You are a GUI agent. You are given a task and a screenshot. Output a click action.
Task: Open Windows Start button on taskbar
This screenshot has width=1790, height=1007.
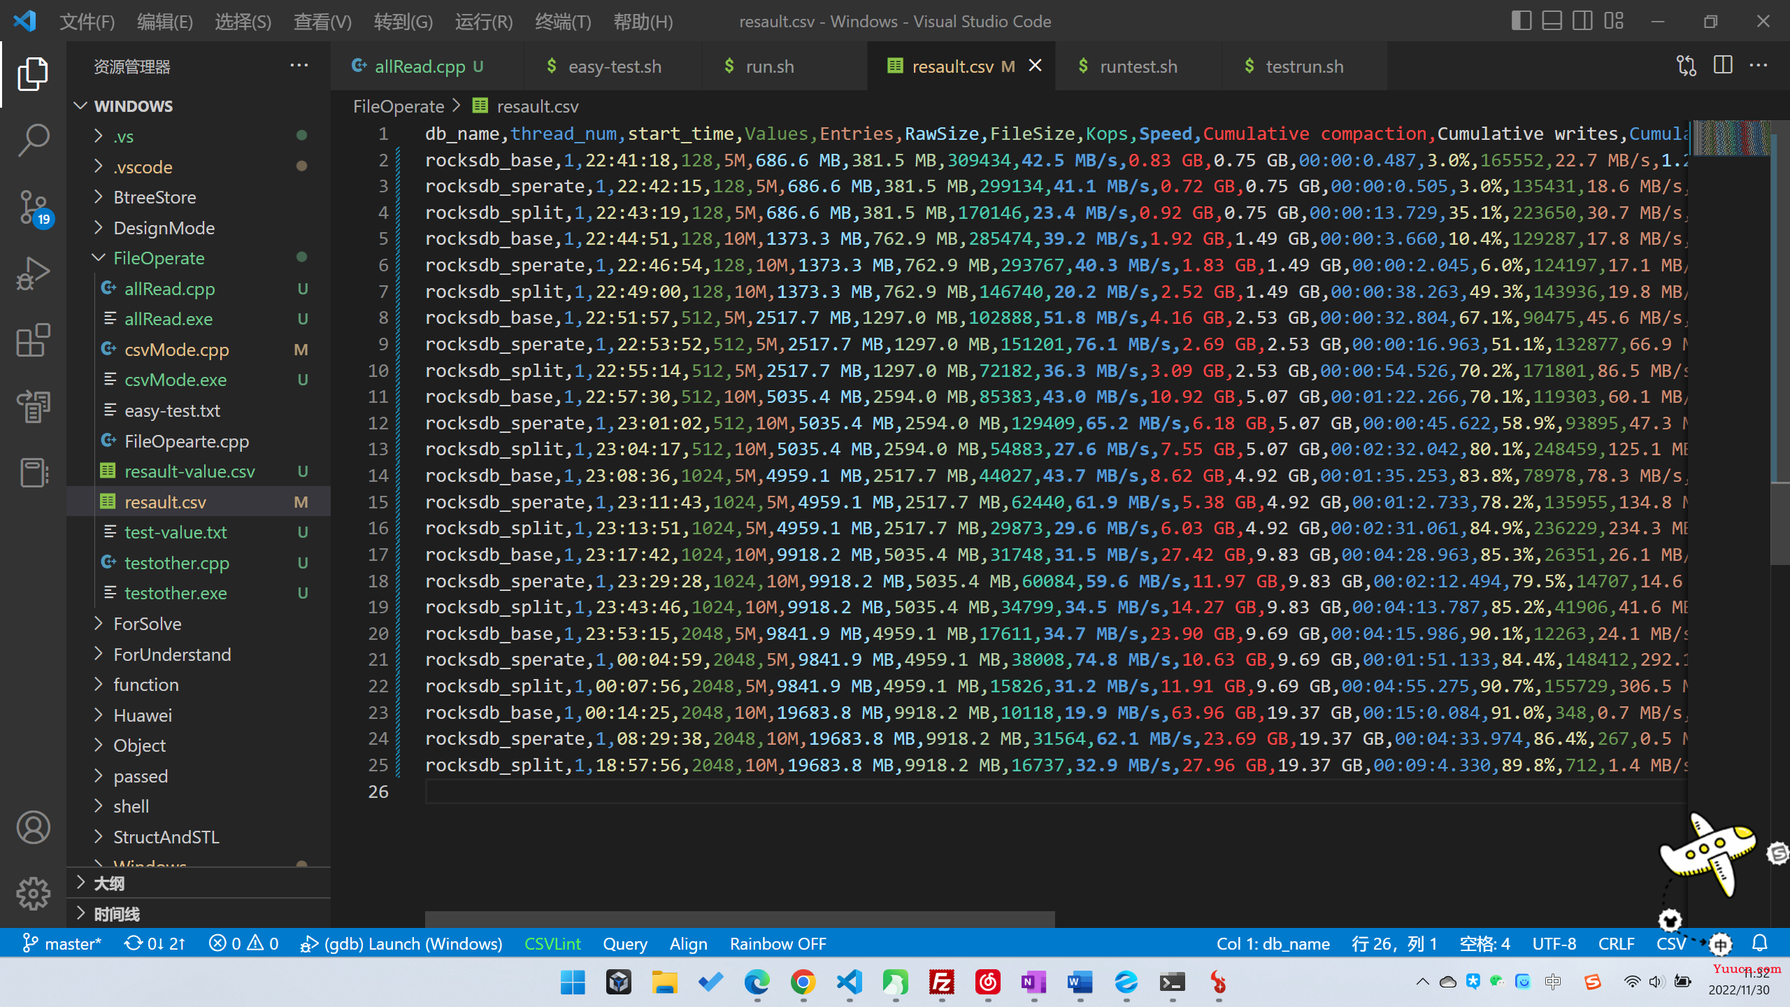pos(573,983)
